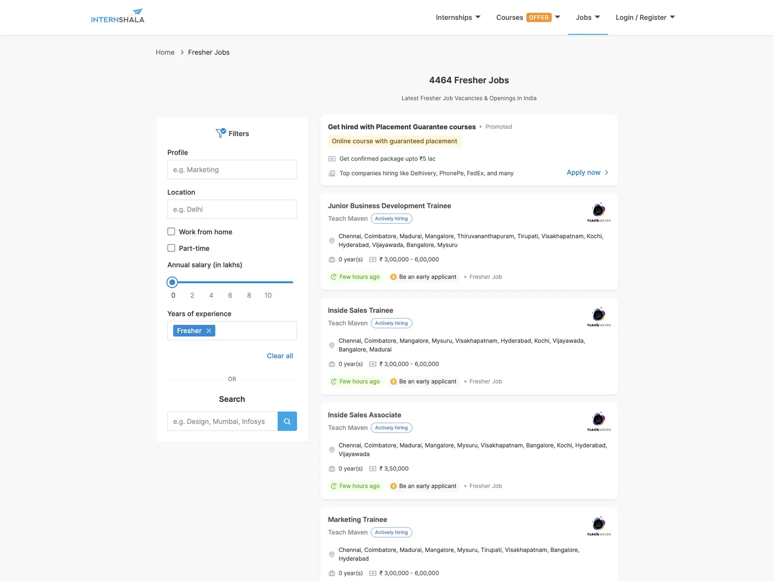
Task: Click the OFFER badge next to Courses
Action: click(539, 17)
